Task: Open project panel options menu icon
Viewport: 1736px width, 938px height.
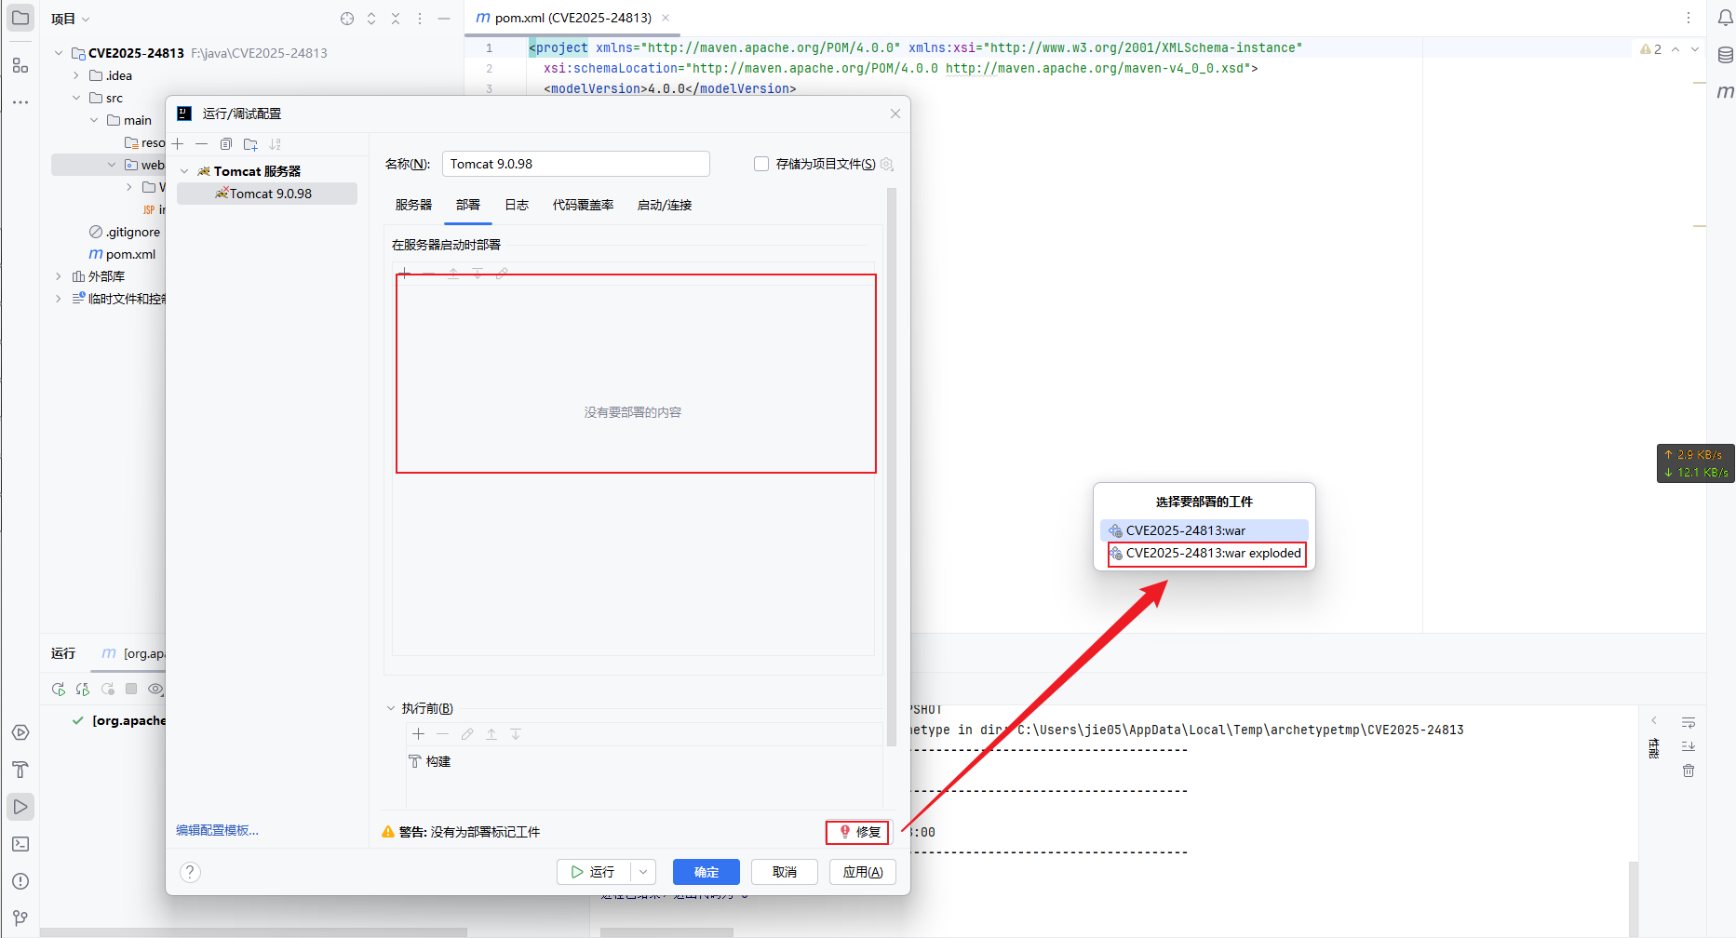Action: pyautogui.click(x=420, y=19)
